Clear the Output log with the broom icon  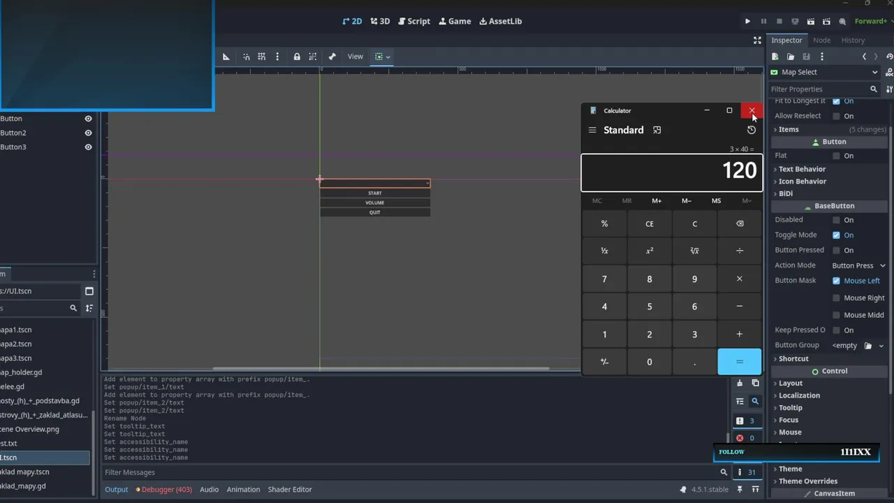tap(740, 383)
